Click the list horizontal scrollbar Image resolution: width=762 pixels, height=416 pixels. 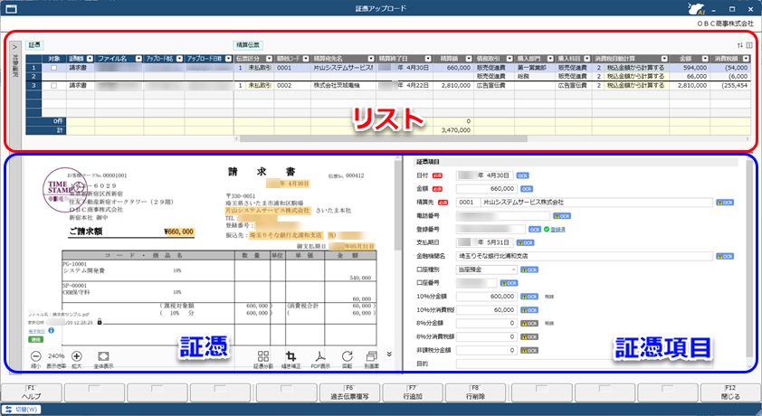point(384,139)
